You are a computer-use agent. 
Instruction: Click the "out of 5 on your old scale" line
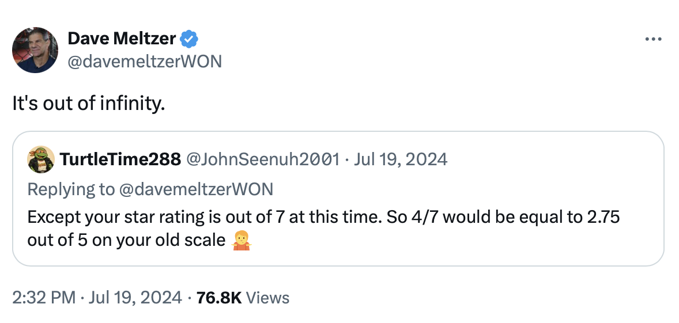[126, 240]
